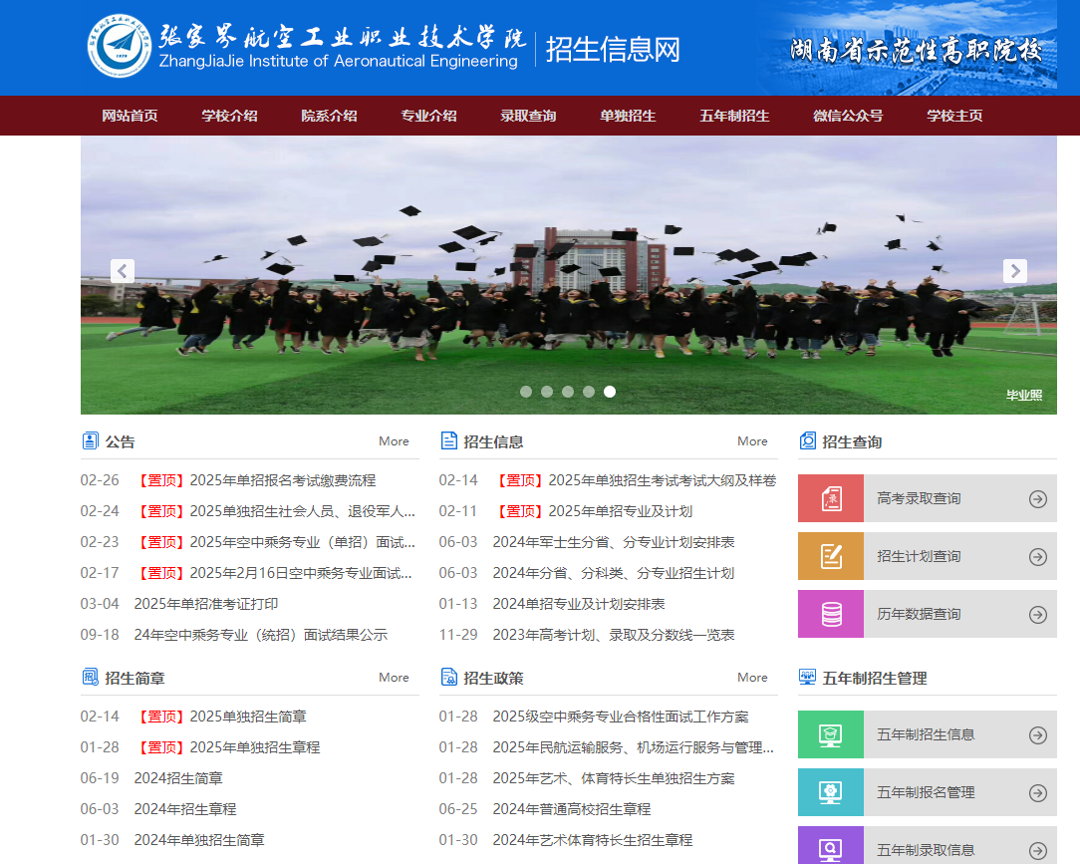Screen dimensions: 1080x864
Task: Advance to next banner slide
Action: (x=1014, y=271)
